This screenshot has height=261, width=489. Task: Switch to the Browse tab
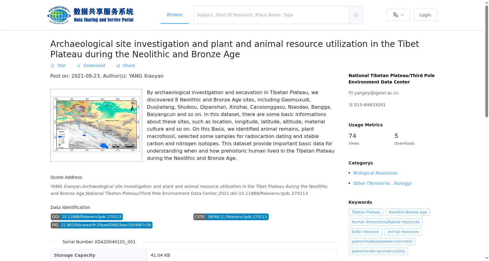(x=175, y=15)
